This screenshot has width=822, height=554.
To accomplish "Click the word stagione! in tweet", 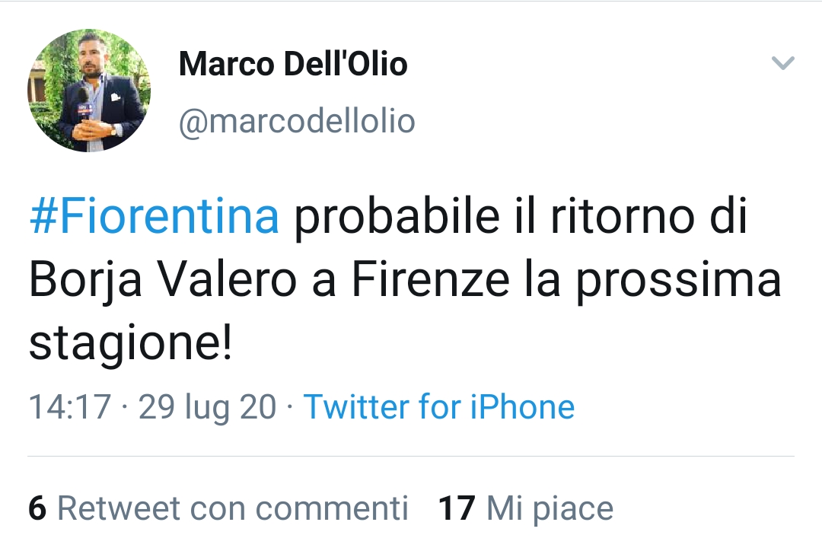I will (x=131, y=344).
